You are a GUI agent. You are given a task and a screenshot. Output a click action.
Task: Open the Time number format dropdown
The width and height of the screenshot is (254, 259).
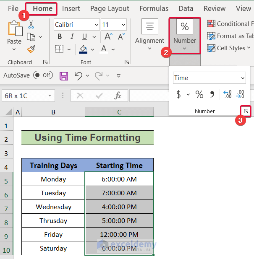[243, 78]
